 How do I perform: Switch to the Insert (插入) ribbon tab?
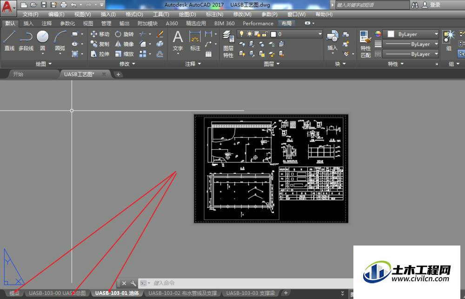coord(28,23)
